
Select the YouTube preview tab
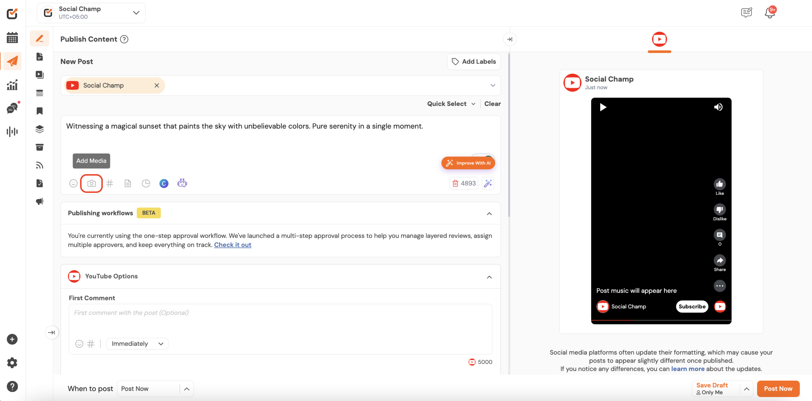(x=659, y=40)
